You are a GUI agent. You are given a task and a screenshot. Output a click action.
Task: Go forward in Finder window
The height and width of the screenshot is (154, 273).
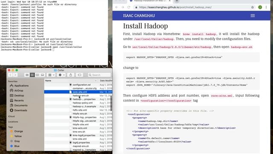pyautogui.click(x=15, y=75)
